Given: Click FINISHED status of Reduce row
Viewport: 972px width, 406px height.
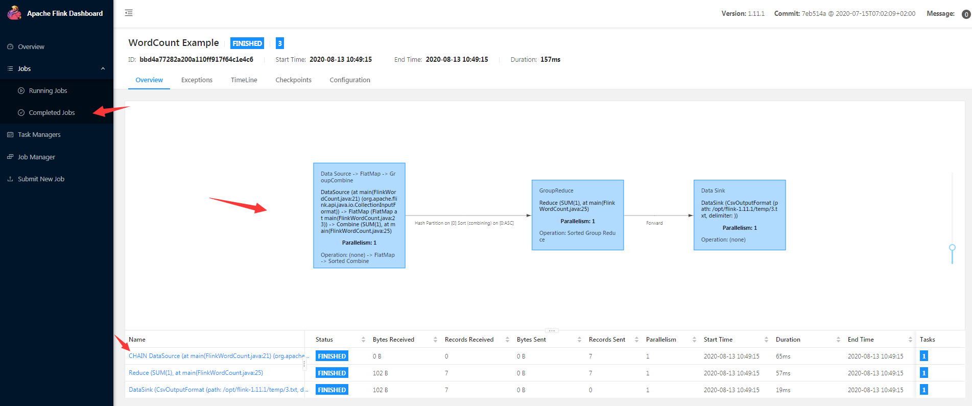Looking at the screenshot, I should pos(332,373).
